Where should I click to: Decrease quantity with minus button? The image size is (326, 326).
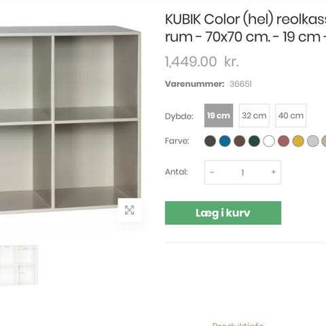pyautogui.click(x=212, y=173)
